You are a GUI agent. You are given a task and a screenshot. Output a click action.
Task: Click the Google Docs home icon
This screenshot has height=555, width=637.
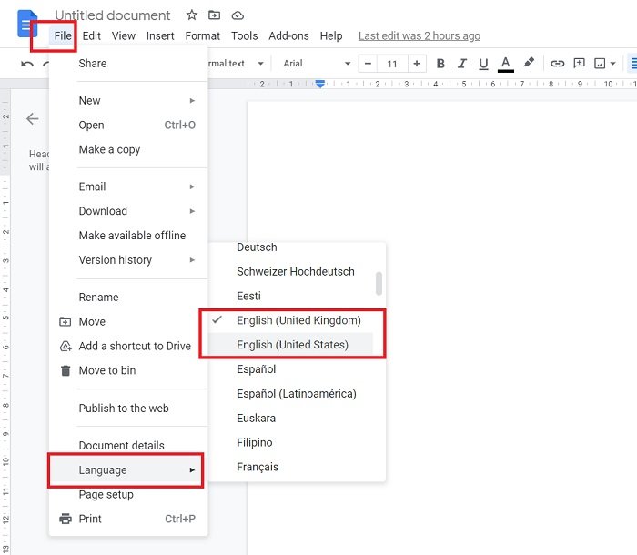(x=26, y=24)
